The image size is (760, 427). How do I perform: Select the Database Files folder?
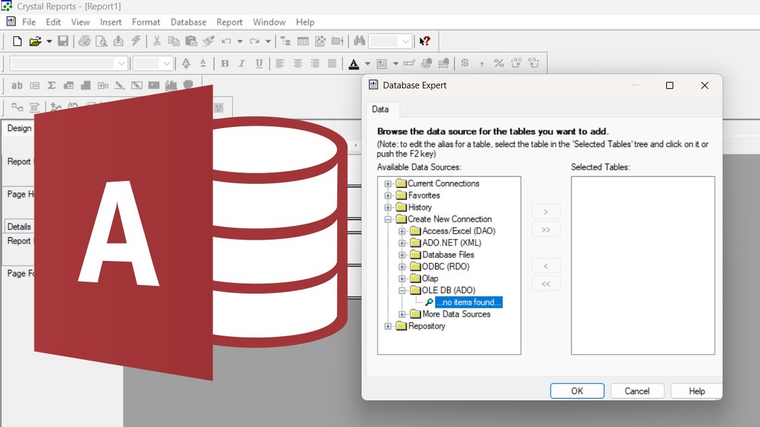click(448, 255)
